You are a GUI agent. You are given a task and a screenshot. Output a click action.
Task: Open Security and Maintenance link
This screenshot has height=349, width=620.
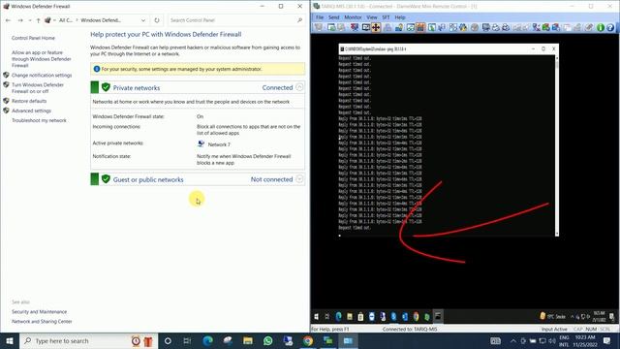point(39,312)
